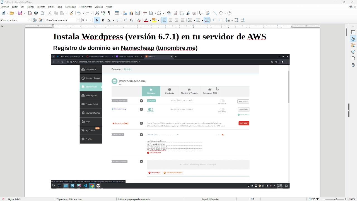
Task: Insert a chart
Action: click(131, 13)
